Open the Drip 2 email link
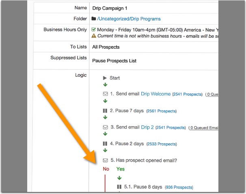 pos(147,127)
